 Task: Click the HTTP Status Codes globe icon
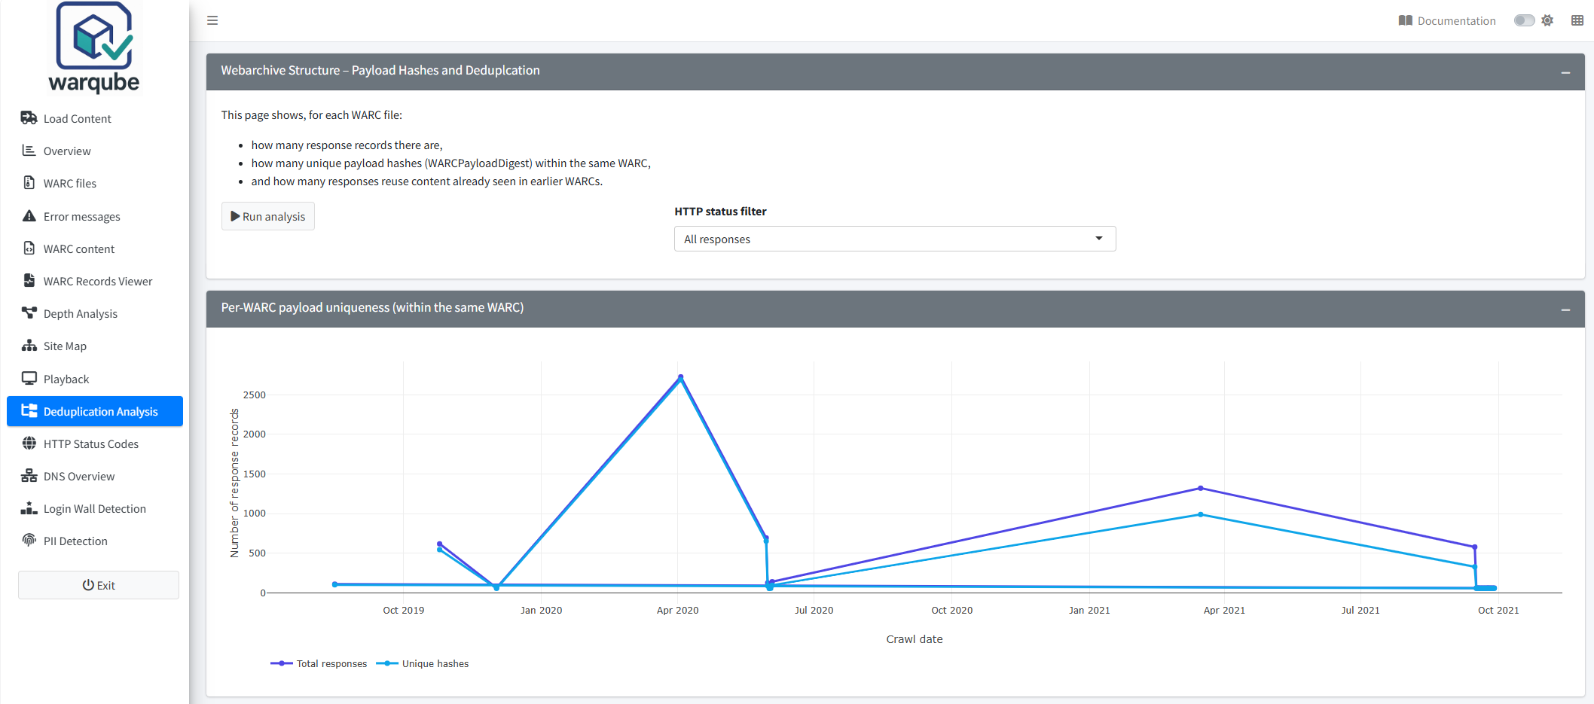pos(29,443)
